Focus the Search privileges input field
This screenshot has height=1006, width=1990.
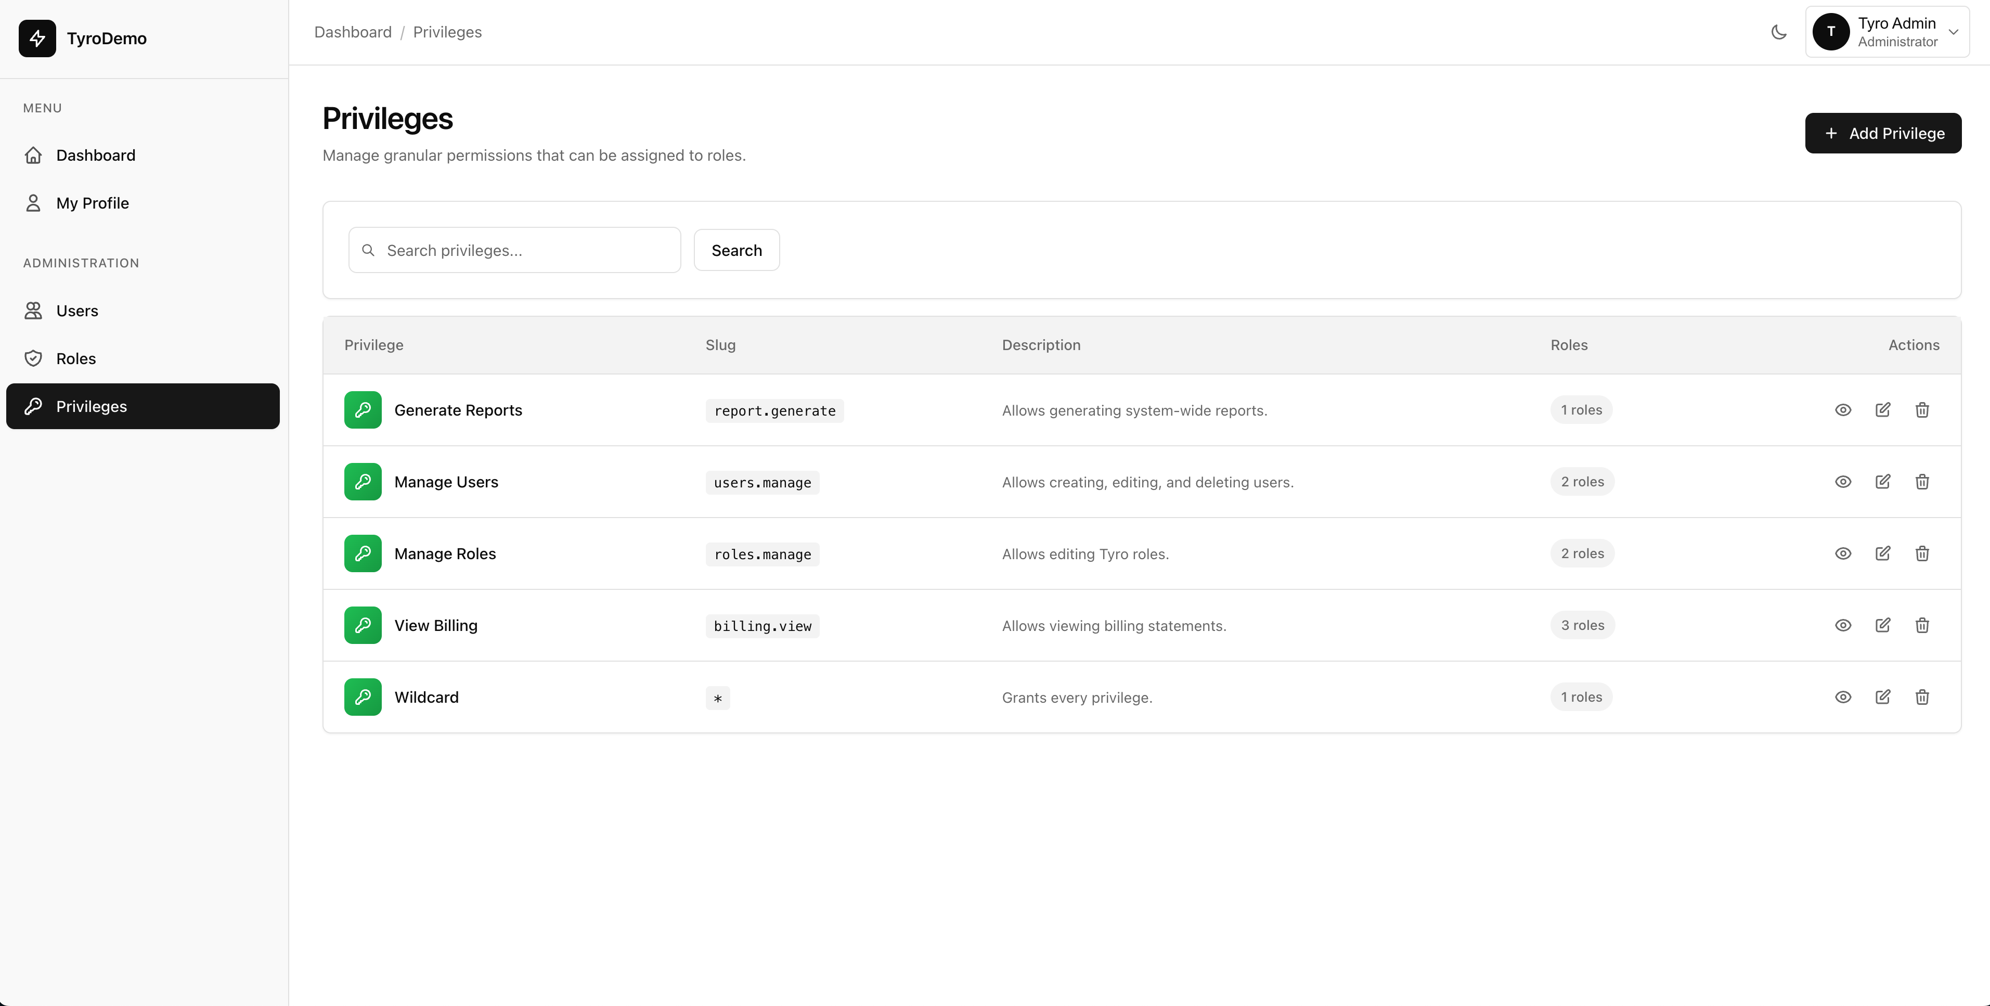525,250
